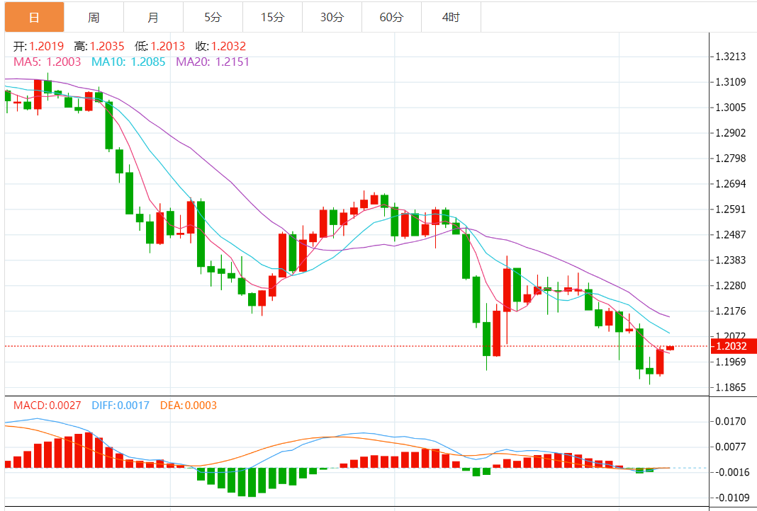Click the low price 低:1.2013

point(159,46)
